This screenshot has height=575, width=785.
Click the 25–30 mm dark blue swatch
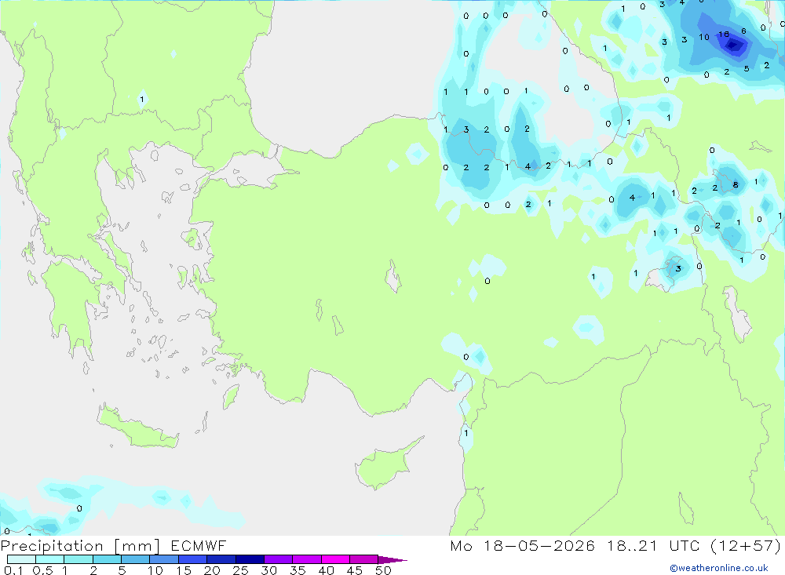(250, 559)
